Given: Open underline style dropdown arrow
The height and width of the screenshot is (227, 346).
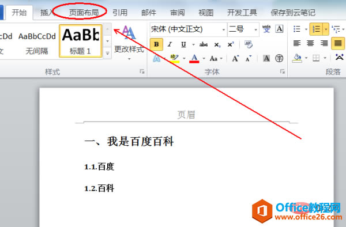Looking at the screenshot, I should [193, 45].
